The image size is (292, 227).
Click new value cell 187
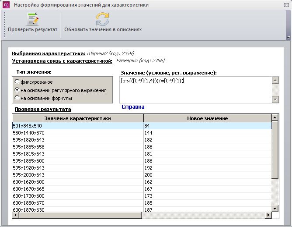click(208, 209)
